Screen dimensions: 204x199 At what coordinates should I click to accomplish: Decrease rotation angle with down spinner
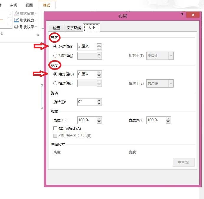tap(99, 104)
